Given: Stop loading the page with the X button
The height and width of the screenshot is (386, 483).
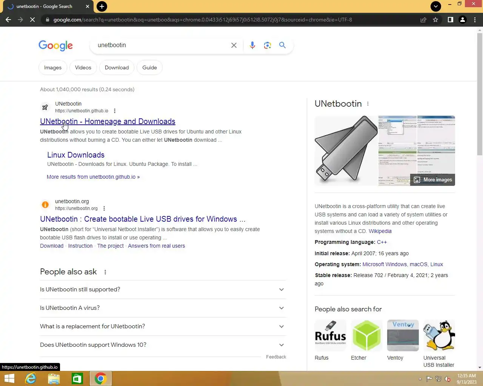Looking at the screenshot, I should pos(32,20).
